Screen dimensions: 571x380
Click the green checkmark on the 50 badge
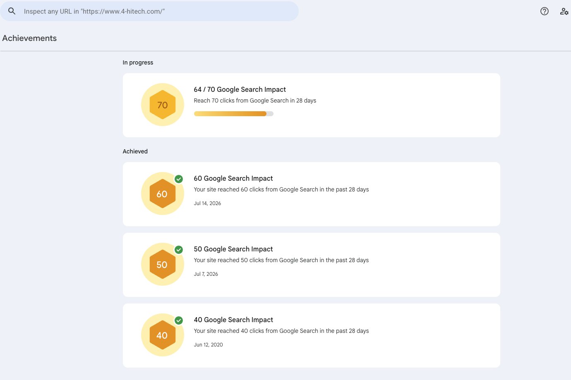tap(179, 250)
